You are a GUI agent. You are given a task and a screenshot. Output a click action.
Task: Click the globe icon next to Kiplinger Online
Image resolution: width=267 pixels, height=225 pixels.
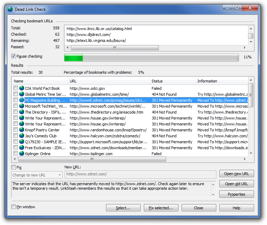(22, 154)
